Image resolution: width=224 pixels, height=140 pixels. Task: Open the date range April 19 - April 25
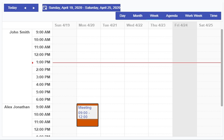pyautogui.click(x=82, y=8)
